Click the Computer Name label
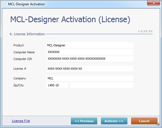The height and width of the screenshot is (128, 162). (x=24, y=52)
